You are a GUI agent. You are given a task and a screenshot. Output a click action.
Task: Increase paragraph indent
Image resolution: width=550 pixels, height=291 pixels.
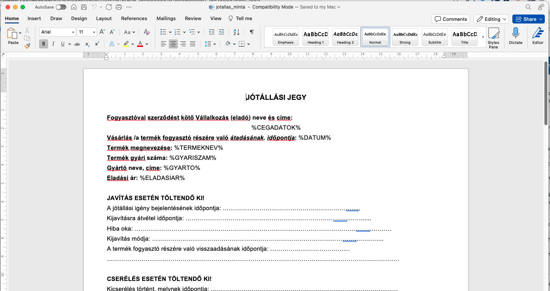pos(221,32)
